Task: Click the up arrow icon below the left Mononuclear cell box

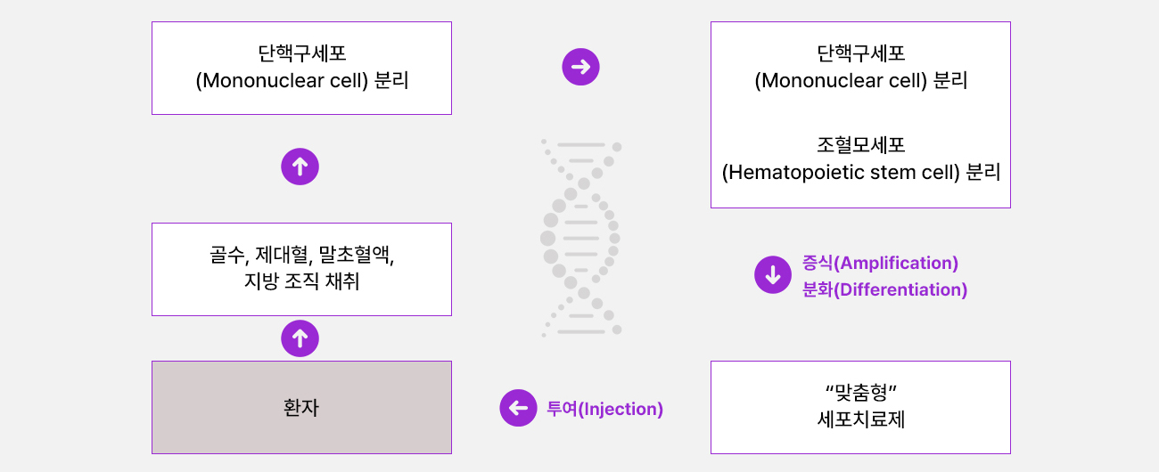Action: pos(300,166)
